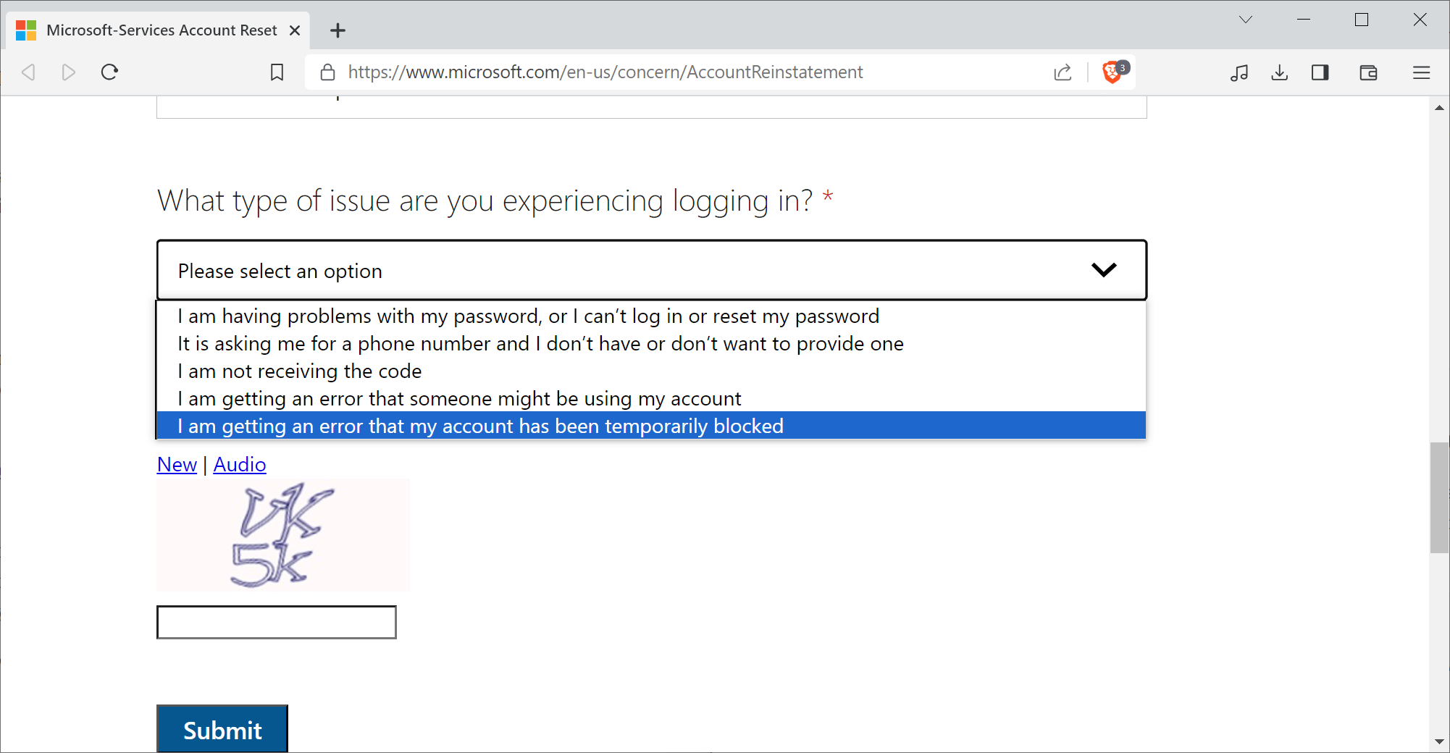Choose the account temporarily blocked option
The height and width of the screenshot is (753, 1450).
click(x=479, y=426)
